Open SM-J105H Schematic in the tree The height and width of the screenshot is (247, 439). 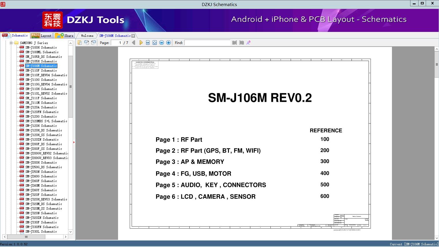coord(41,61)
